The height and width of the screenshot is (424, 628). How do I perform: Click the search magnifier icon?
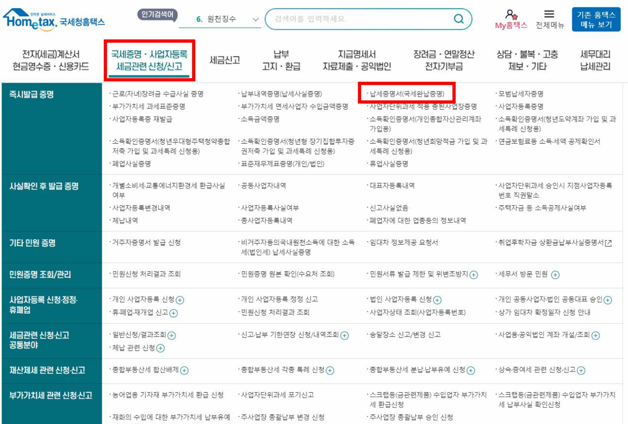pos(458,19)
